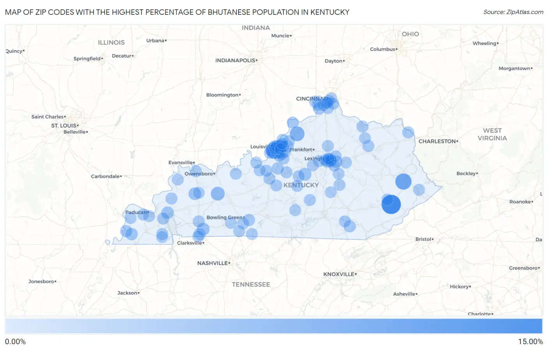Click the KENTUCKY state label
The image size is (548, 350).
pyautogui.click(x=301, y=185)
